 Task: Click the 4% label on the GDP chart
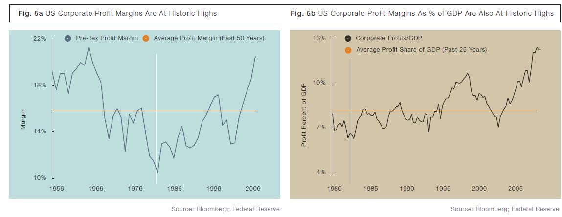321,172
